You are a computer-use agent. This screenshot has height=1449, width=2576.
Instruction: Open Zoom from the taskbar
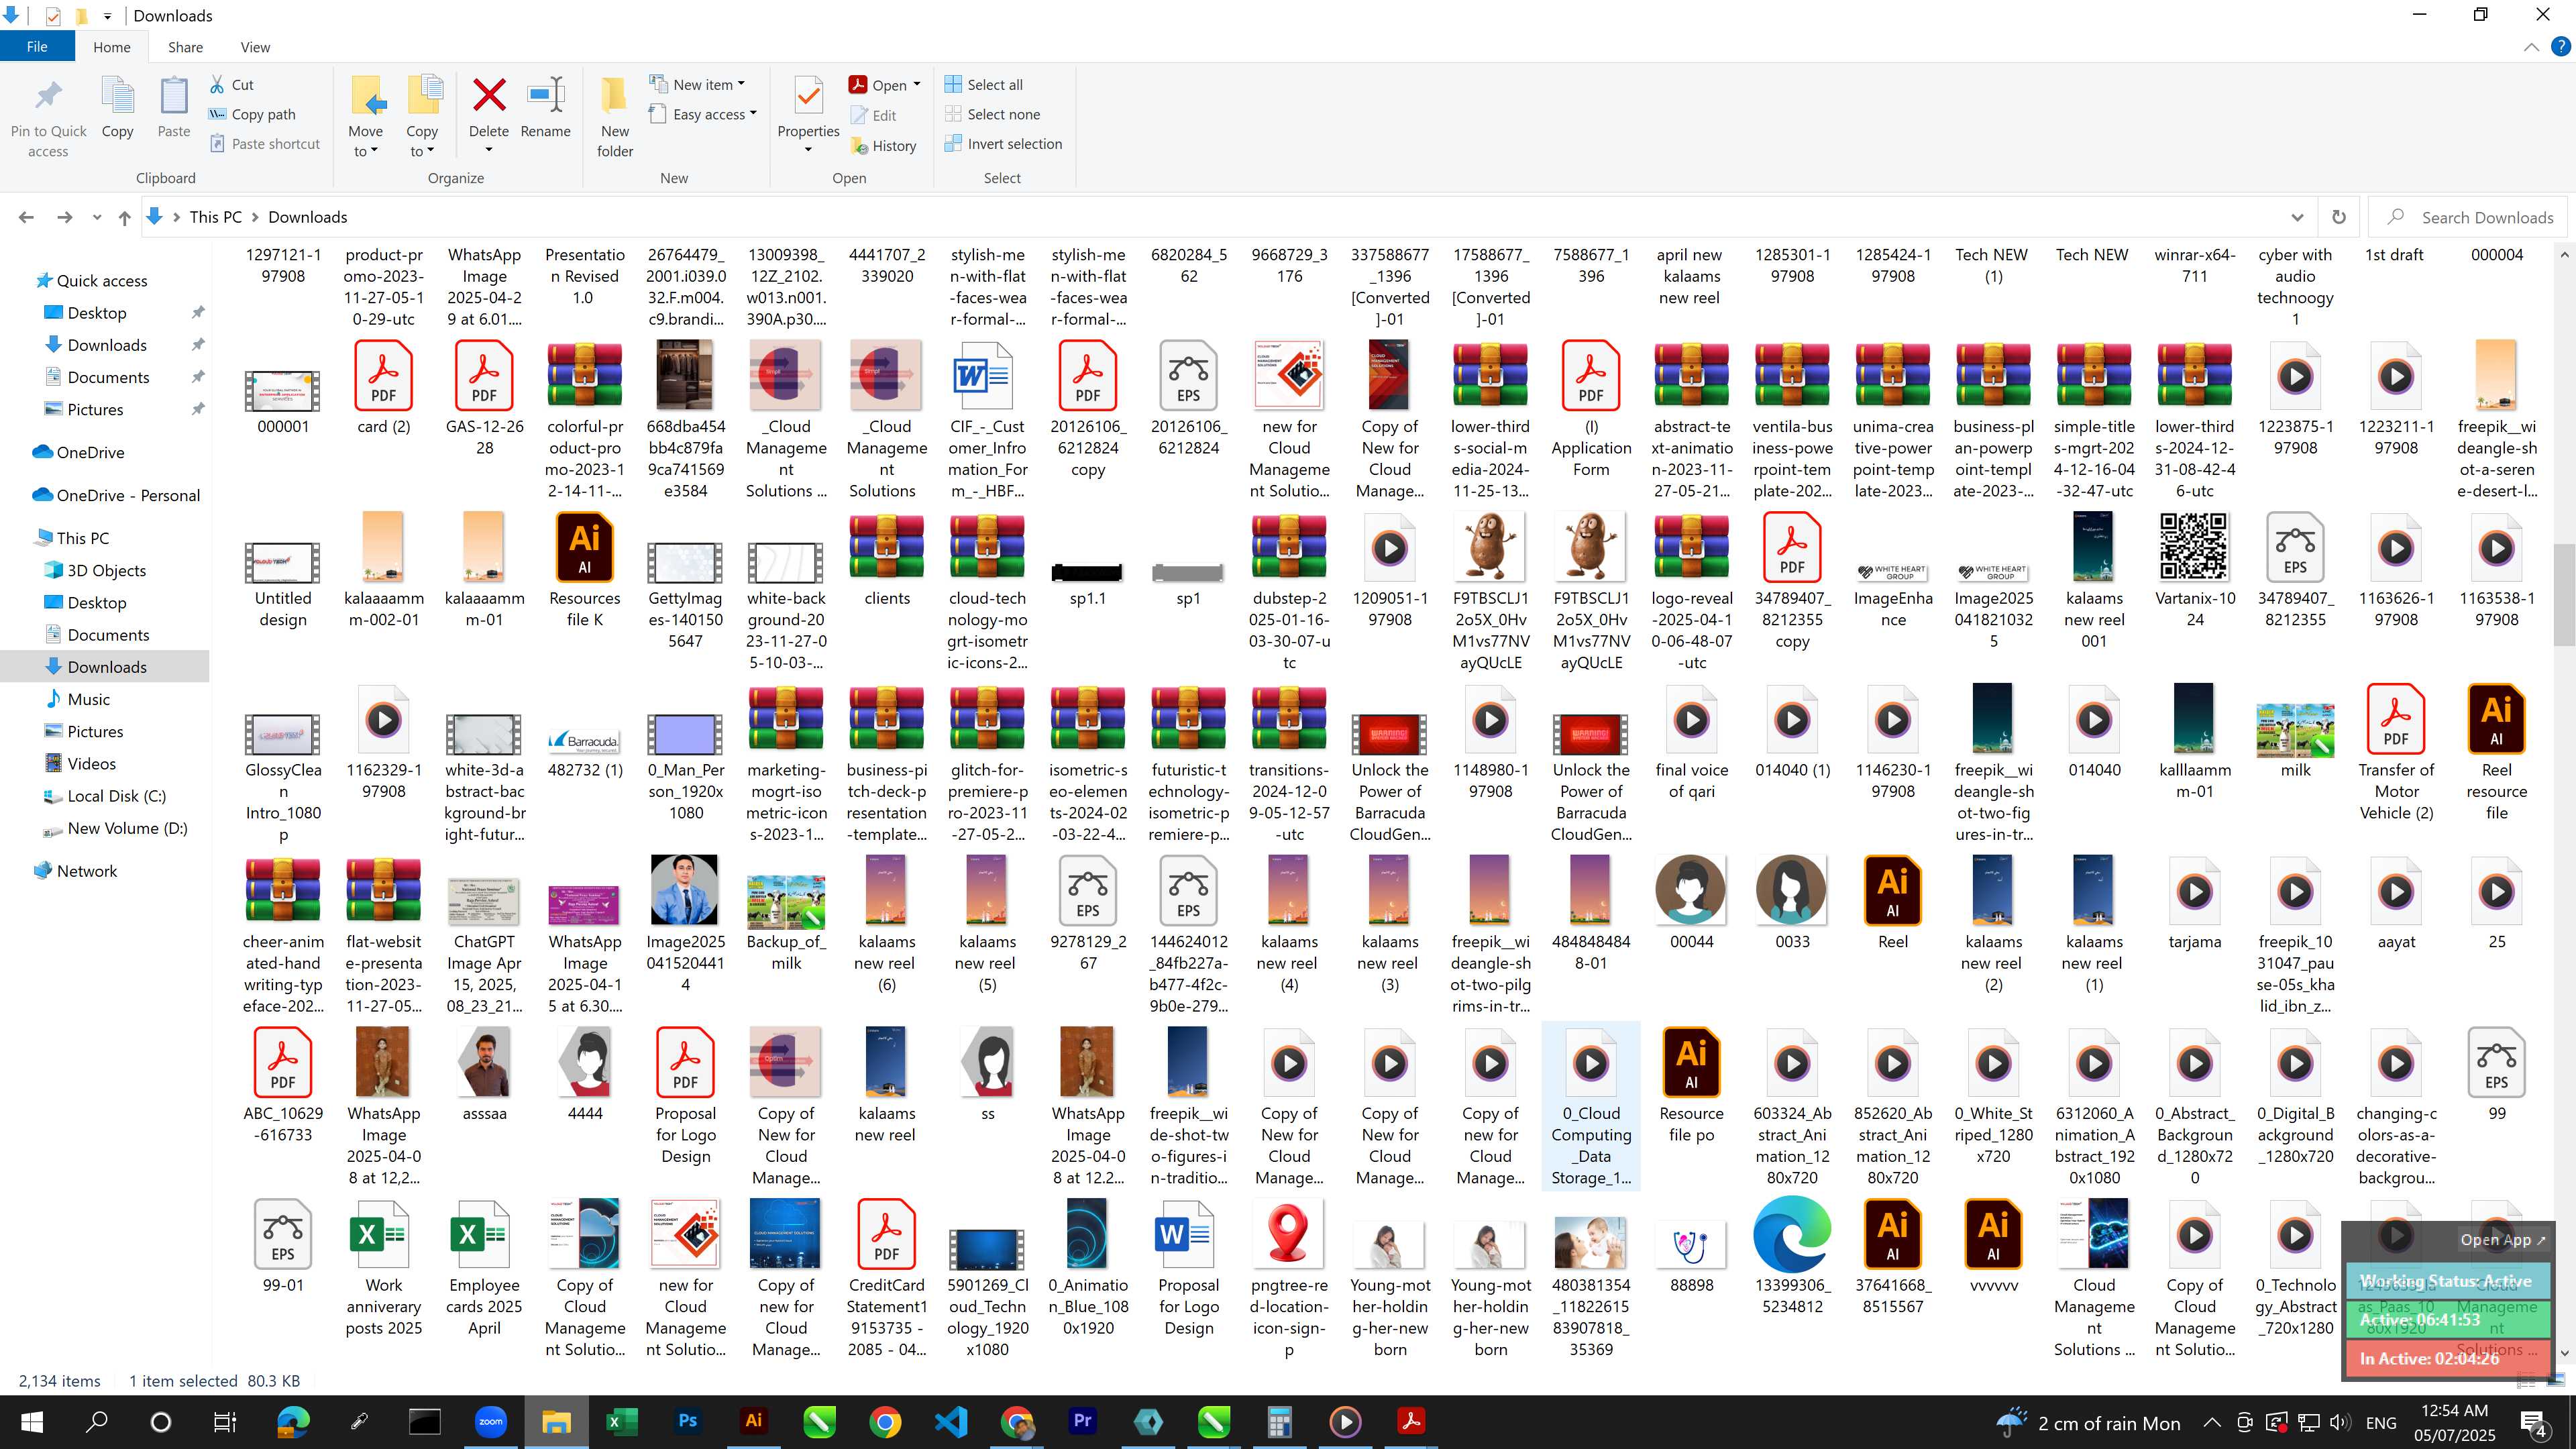[x=490, y=1421]
